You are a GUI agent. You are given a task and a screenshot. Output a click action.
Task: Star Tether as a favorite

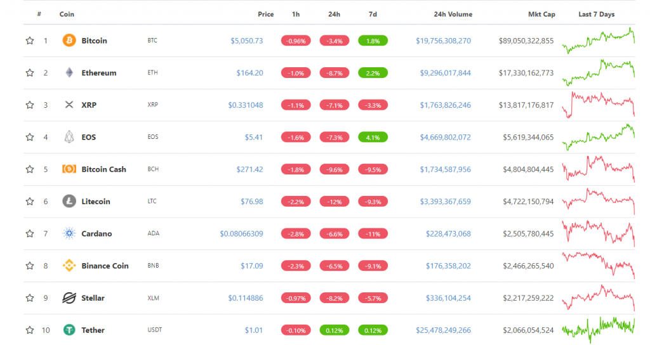(x=30, y=330)
